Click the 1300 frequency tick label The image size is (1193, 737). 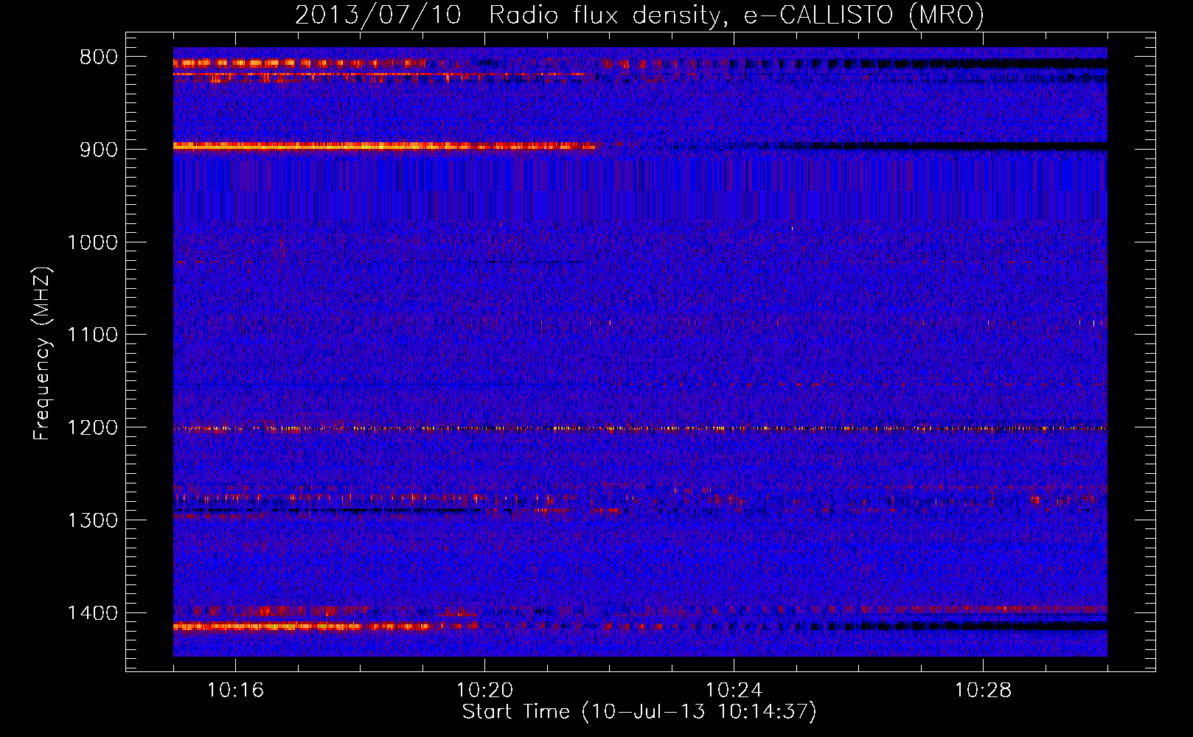tap(92, 520)
